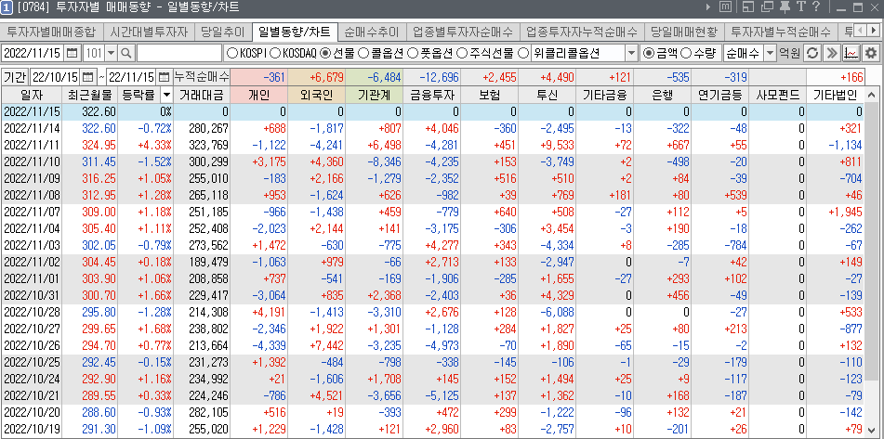Select the KOSDAQ radio button
The height and width of the screenshot is (439, 884).
click(276, 53)
